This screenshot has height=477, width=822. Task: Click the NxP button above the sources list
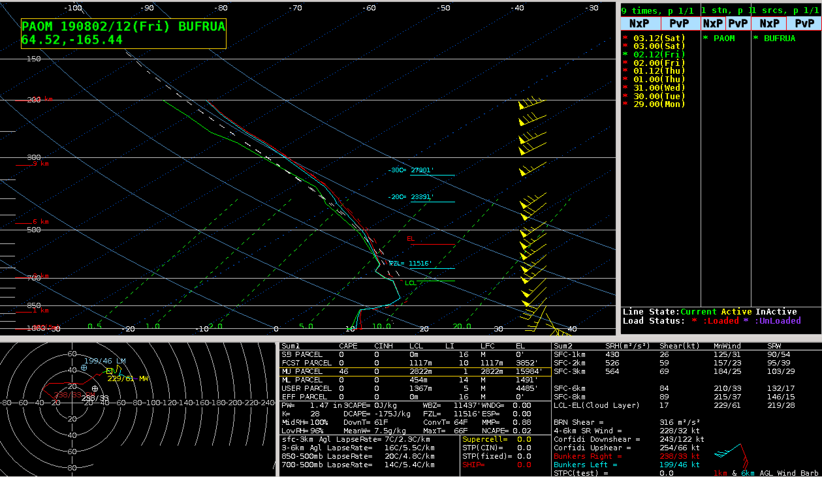click(x=769, y=23)
